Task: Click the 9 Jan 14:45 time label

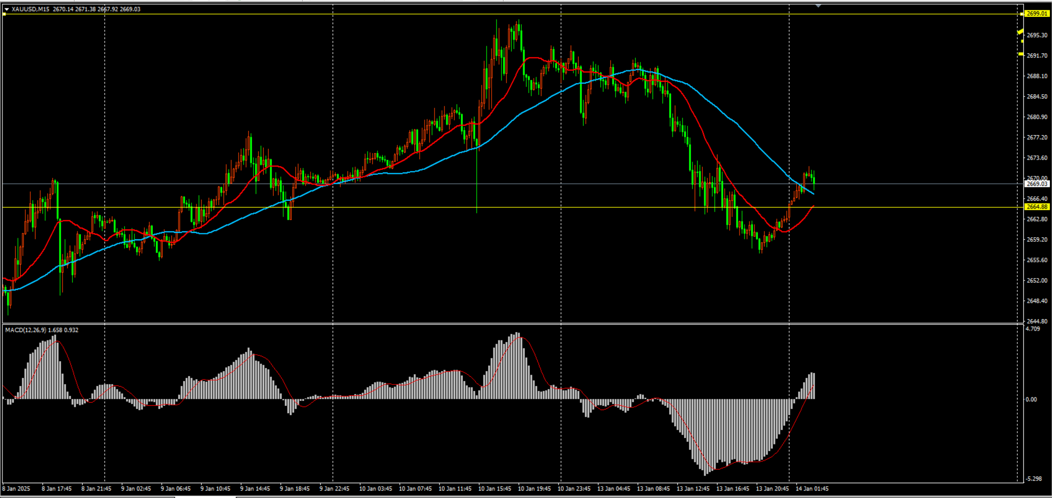Action: pyautogui.click(x=255, y=489)
